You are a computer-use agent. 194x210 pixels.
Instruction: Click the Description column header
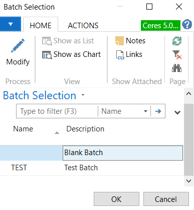point(85,129)
